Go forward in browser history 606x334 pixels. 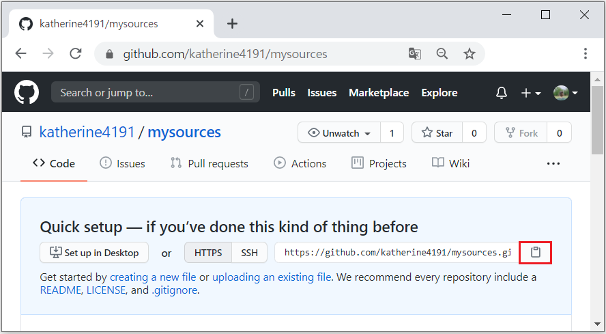point(48,53)
